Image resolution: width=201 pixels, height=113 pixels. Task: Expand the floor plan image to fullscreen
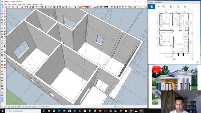coord(198,62)
